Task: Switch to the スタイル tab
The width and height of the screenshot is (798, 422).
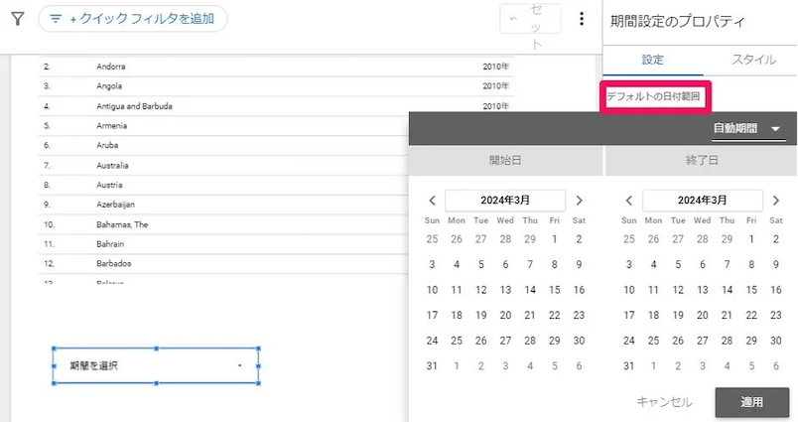Action: tap(753, 60)
